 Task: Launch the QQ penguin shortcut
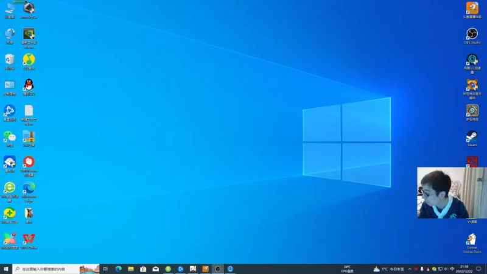tap(29, 87)
